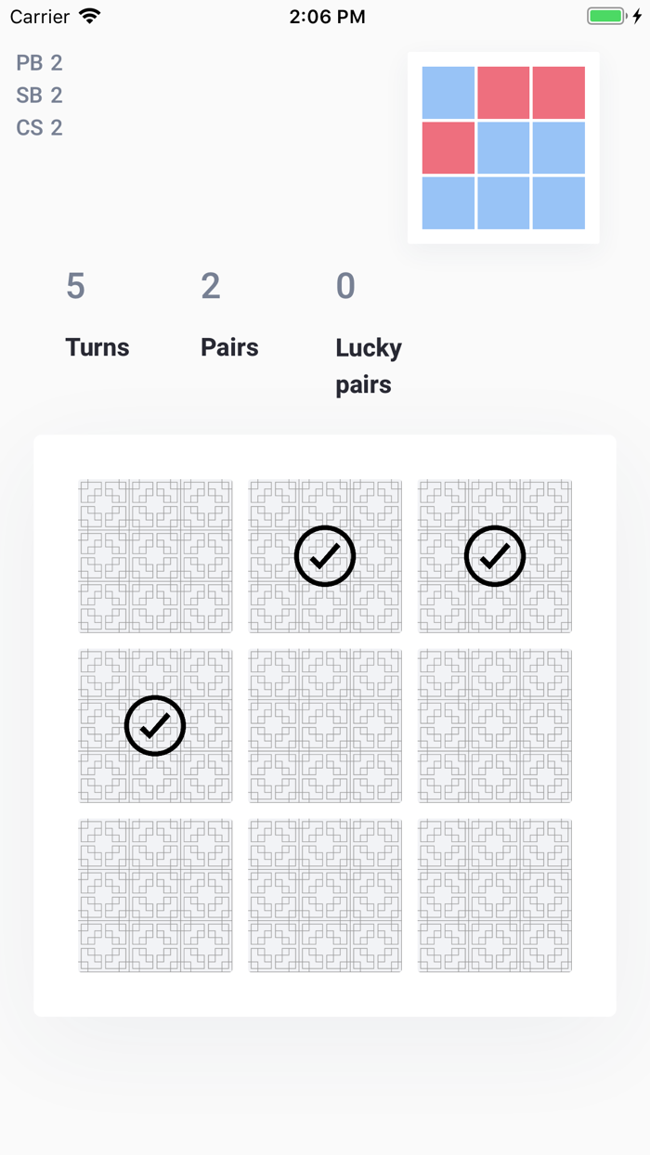650x1155 pixels.
Task: Tap the middle-left red preview square
Action: 448,148
